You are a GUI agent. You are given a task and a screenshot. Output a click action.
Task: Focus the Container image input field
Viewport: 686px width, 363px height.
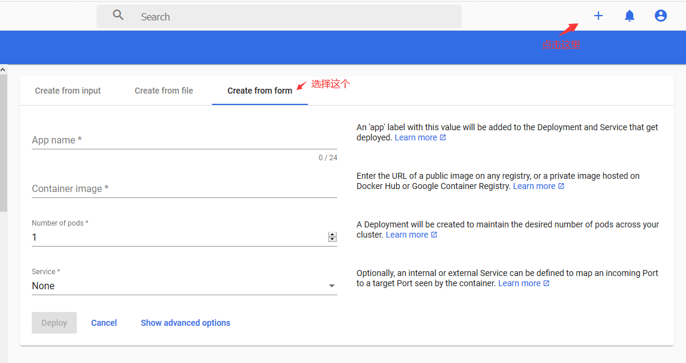[x=184, y=189]
